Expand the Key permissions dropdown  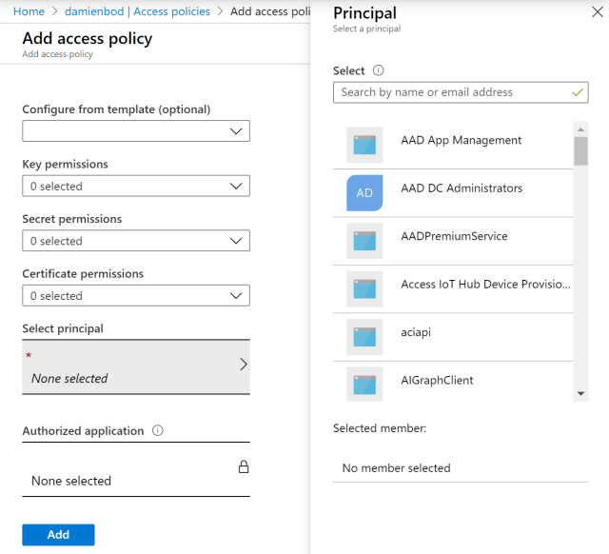(136, 187)
